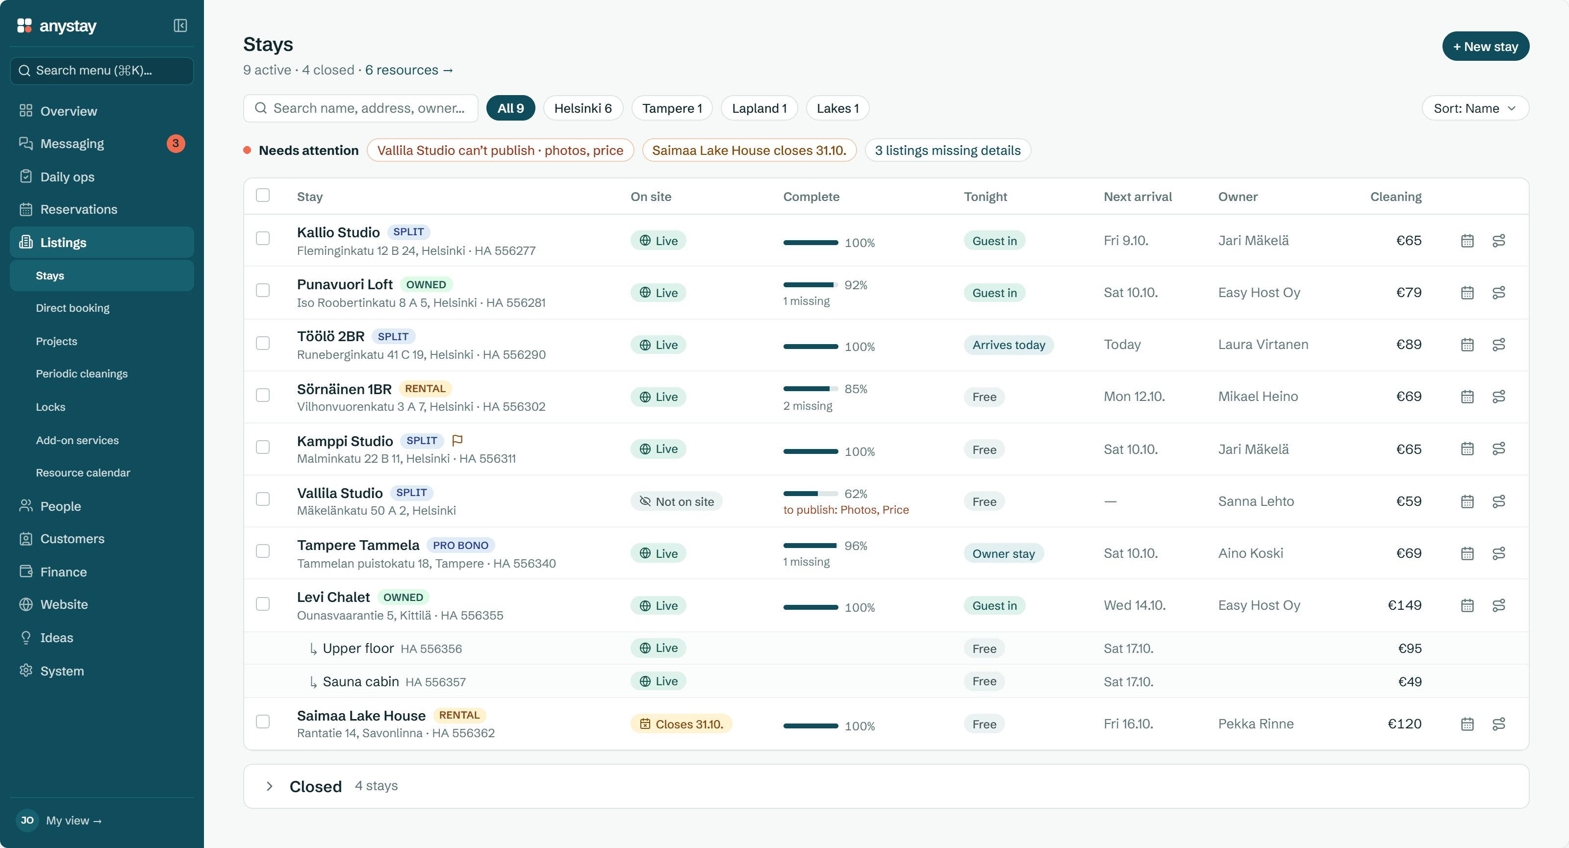The height and width of the screenshot is (848, 1569).
Task: Click sliders icon in Töölö 2BR row
Action: coord(1498,345)
